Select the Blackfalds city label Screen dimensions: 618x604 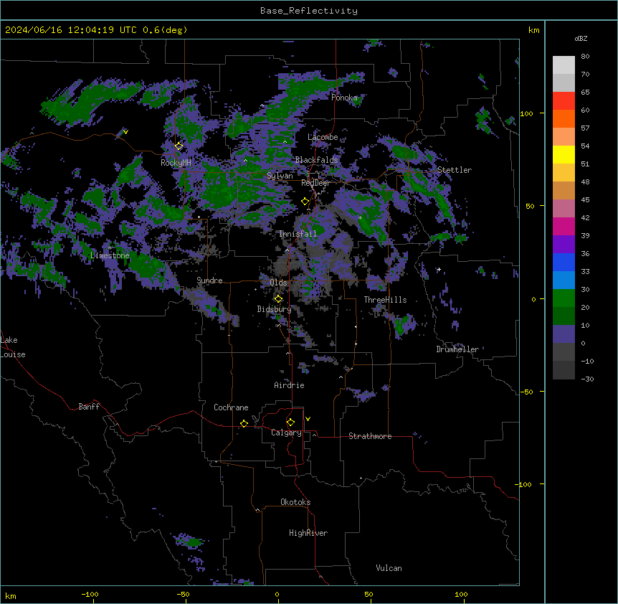coord(316,160)
